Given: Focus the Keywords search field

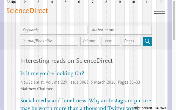Looking at the screenshot, I should (54, 30).
